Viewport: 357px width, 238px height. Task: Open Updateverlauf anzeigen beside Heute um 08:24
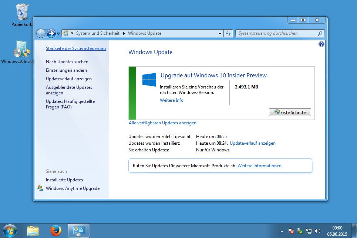click(x=253, y=143)
